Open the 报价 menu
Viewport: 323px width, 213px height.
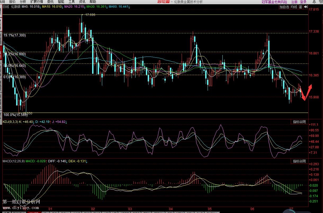(12, 2)
